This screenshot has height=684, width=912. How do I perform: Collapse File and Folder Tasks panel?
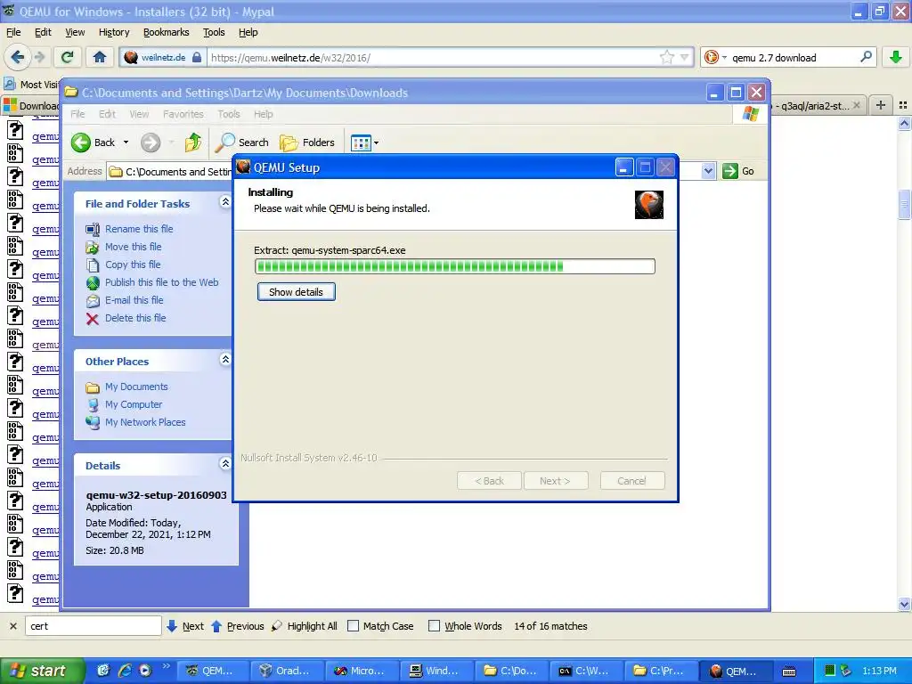225,202
